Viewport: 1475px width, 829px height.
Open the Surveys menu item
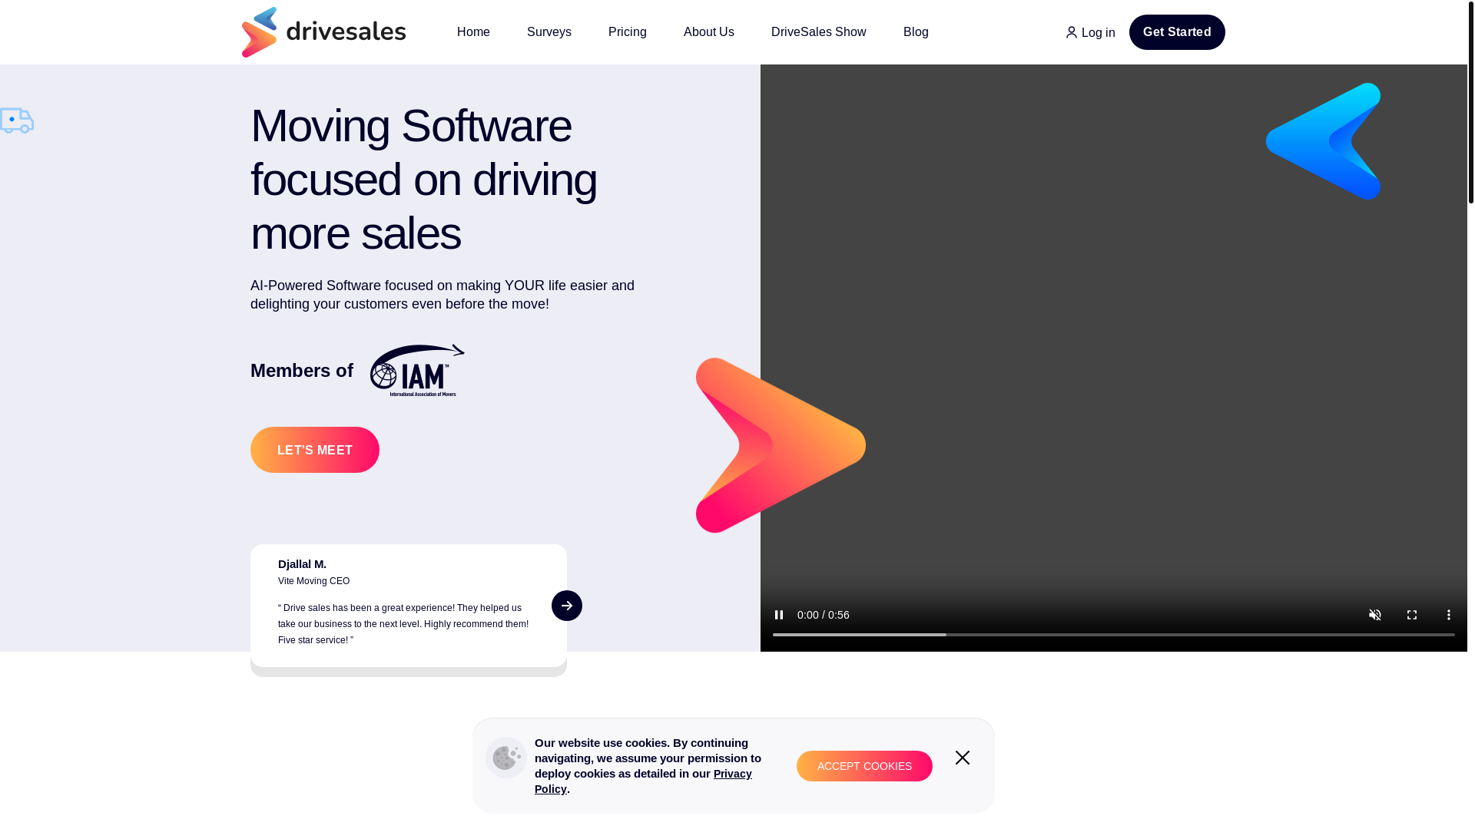549,32
